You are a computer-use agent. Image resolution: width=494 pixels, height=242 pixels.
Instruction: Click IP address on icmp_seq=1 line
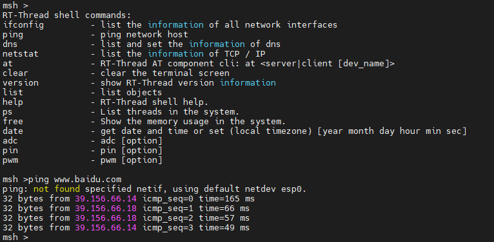click(106, 209)
